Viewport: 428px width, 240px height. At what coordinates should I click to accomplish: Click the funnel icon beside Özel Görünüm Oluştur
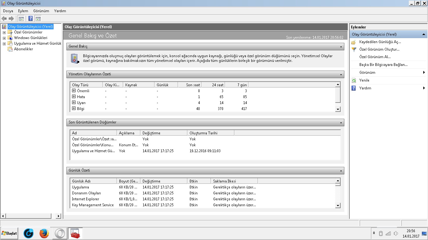[354, 49]
